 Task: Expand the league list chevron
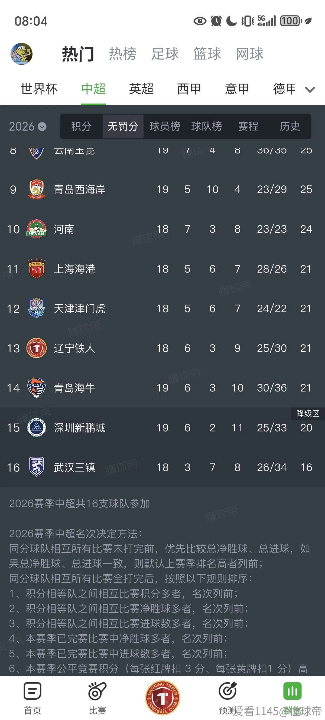point(310,89)
